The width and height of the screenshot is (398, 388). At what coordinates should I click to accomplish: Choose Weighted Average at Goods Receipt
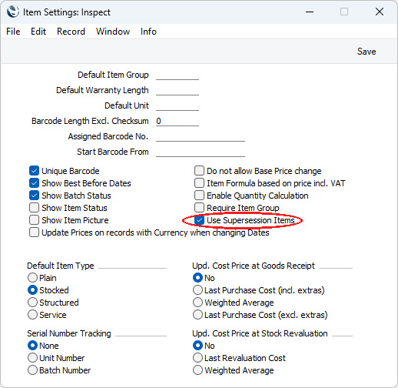coord(197,303)
